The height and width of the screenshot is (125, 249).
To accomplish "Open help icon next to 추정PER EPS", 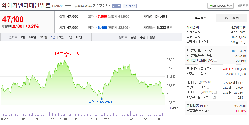I will coord(208,87).
